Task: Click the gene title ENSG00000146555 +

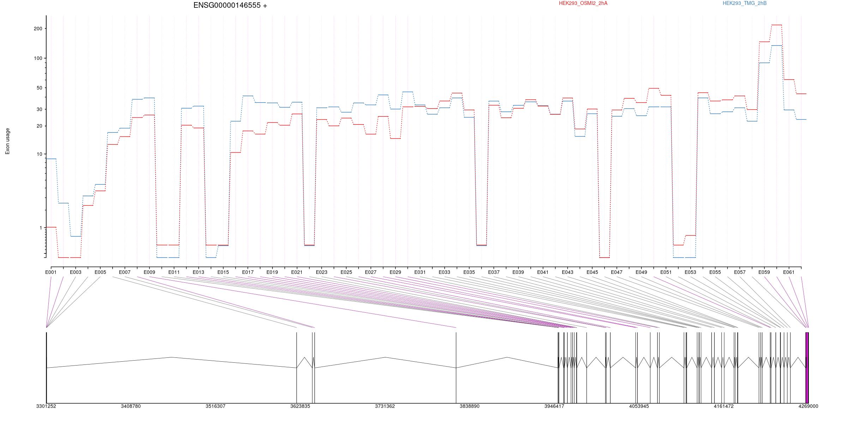Action: tap(230, 5)
